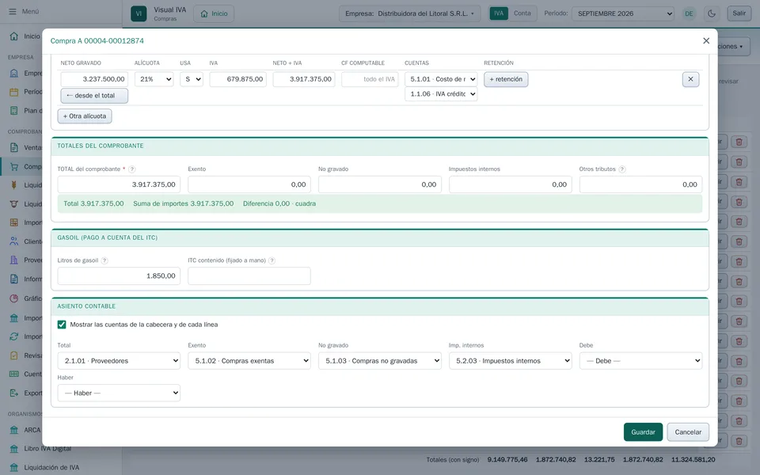760x475 pixels.
Task: Open the 5.1.01 Costo account dropdown
Action: click(x=441, y=79)
